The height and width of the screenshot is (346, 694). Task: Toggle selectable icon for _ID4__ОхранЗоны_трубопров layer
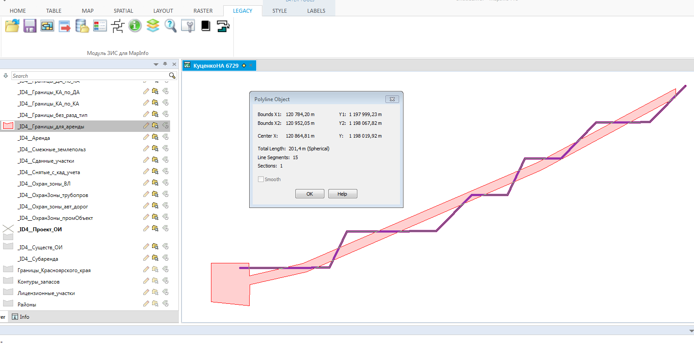click(155, 194)
